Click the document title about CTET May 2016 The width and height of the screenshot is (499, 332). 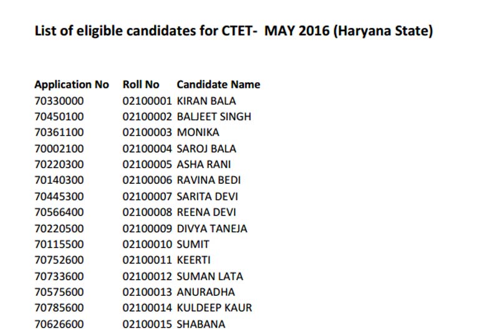(x=233, y=31)
